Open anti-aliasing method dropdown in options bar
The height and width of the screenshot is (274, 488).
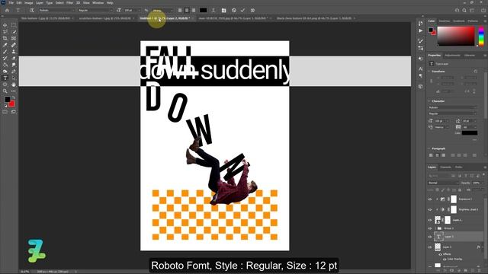[x=162, y=10]
